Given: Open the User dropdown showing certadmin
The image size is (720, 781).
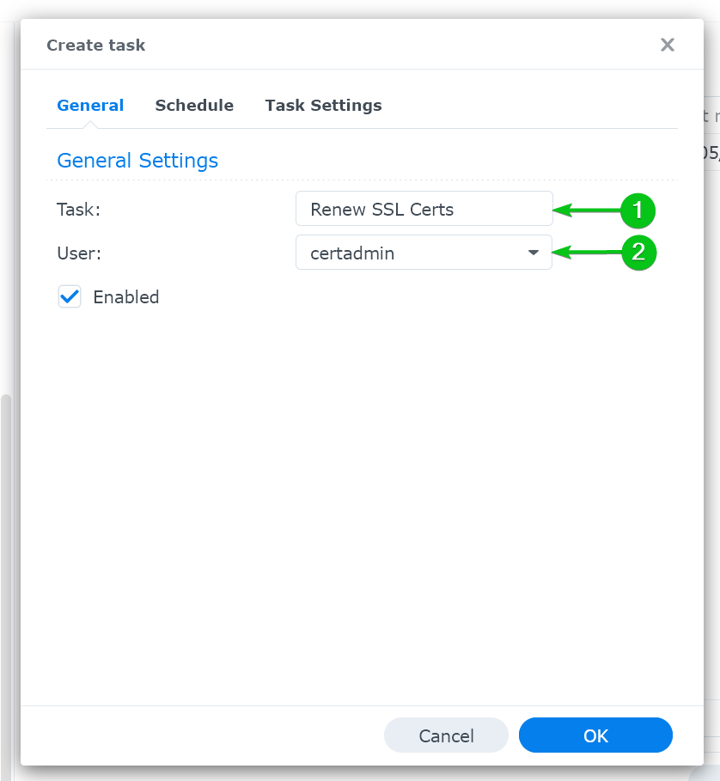Looking at the screenshot, I should [x=424, y=253].
